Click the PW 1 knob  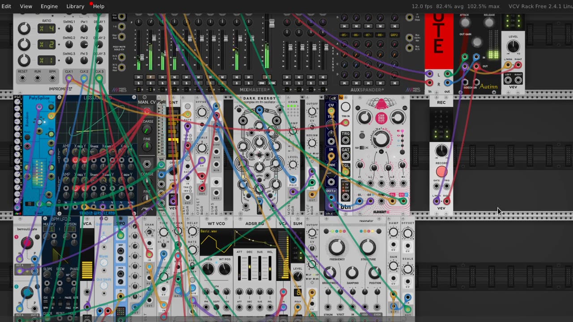84,29
